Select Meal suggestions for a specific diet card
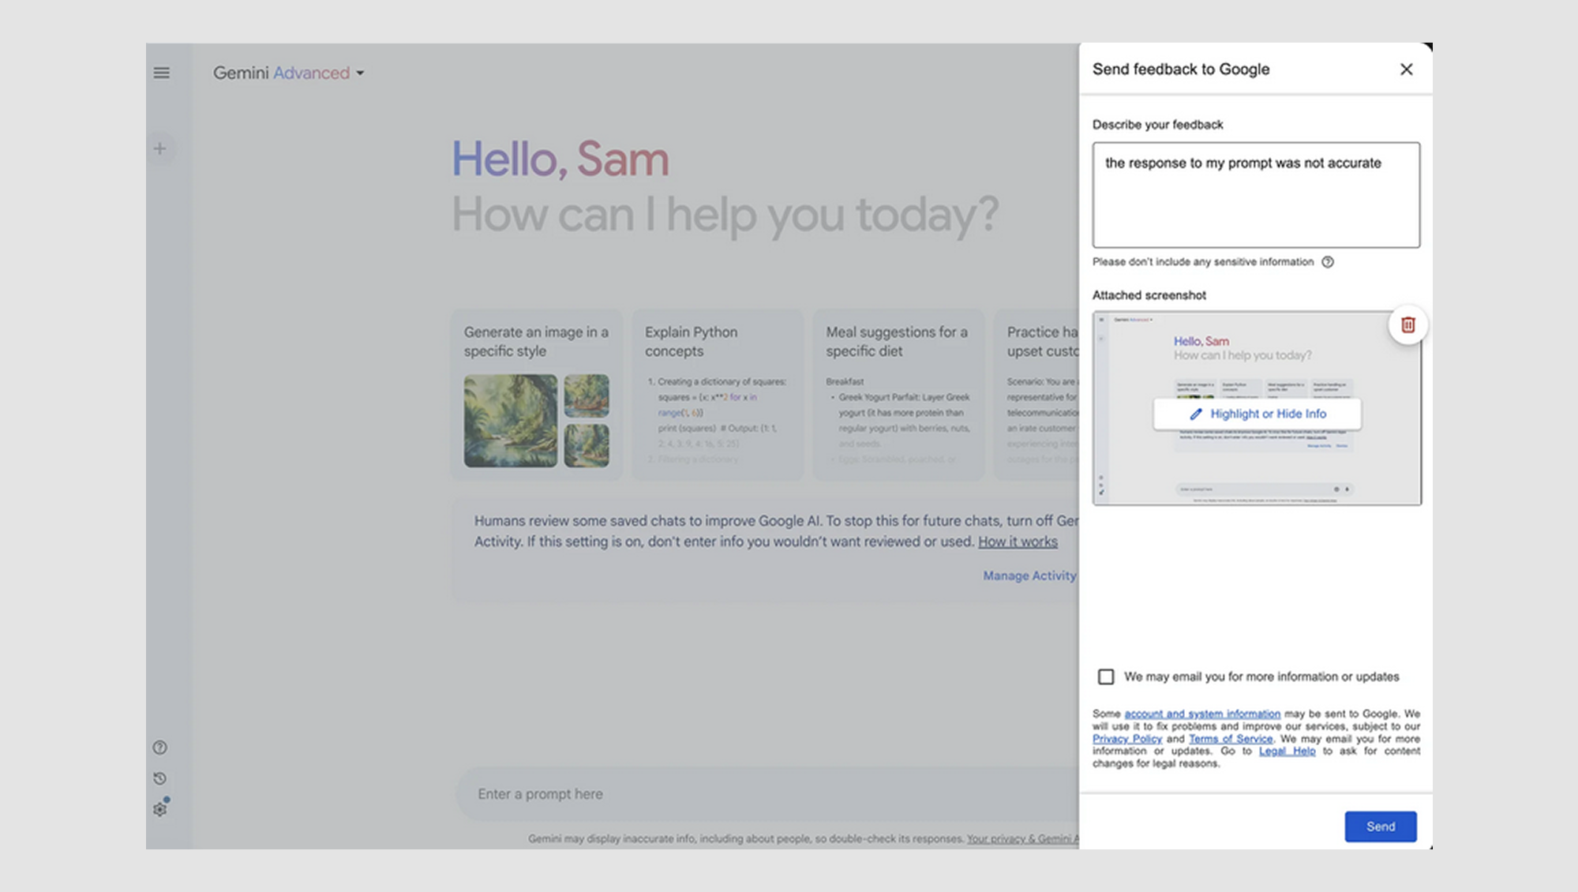Viewport: 1578px width, 892px height. pyautogui.click(x=898, y=394)
